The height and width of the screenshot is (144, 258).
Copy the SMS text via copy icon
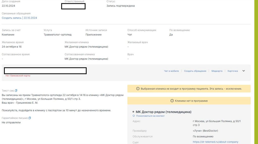point(16,91)
